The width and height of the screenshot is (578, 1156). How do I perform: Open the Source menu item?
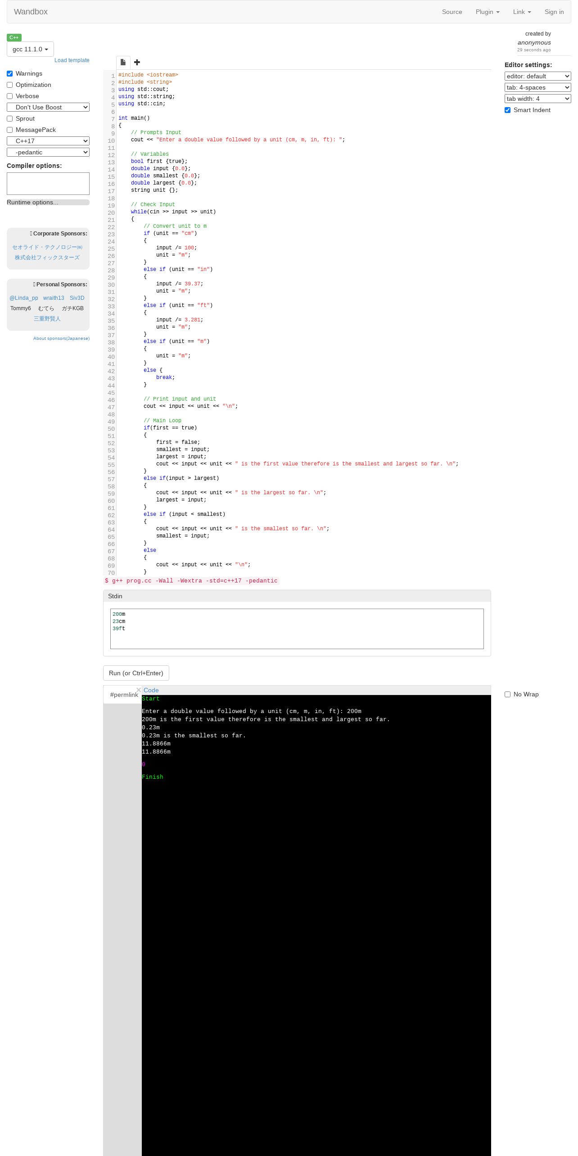click(x=452, y=12)
